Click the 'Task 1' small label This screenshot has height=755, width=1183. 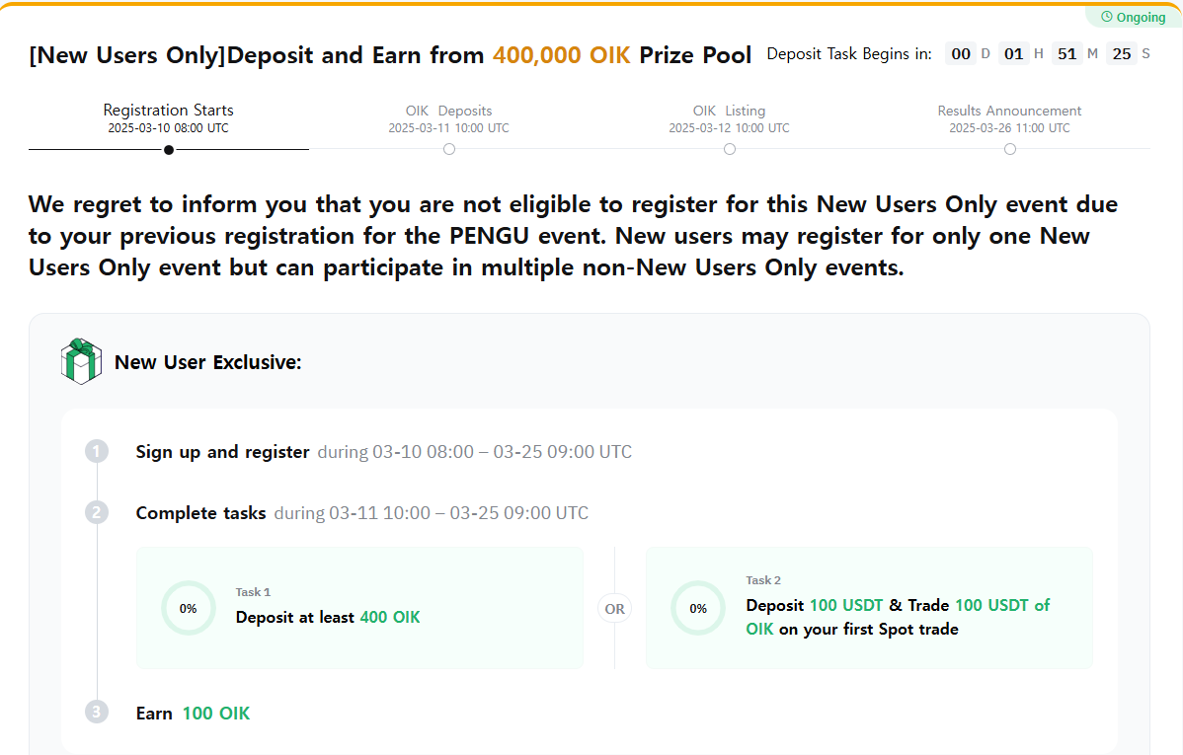[253, 592]
